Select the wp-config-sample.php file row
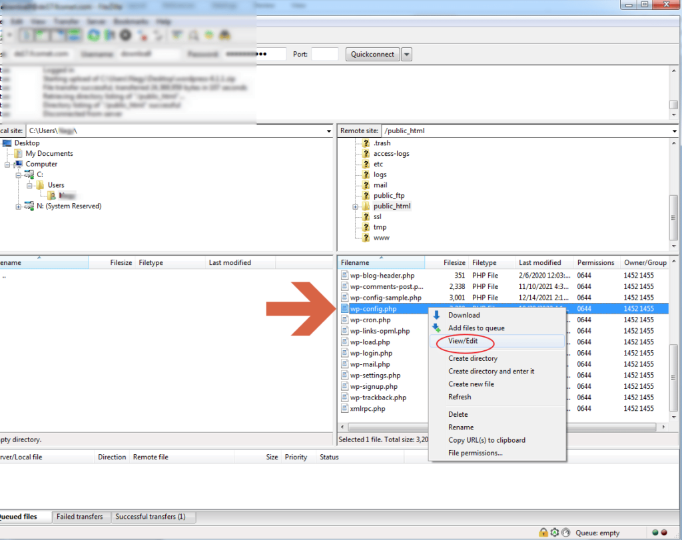Image resolution: width=682 pixels, height=540 pixels. [x=504, y=298]
